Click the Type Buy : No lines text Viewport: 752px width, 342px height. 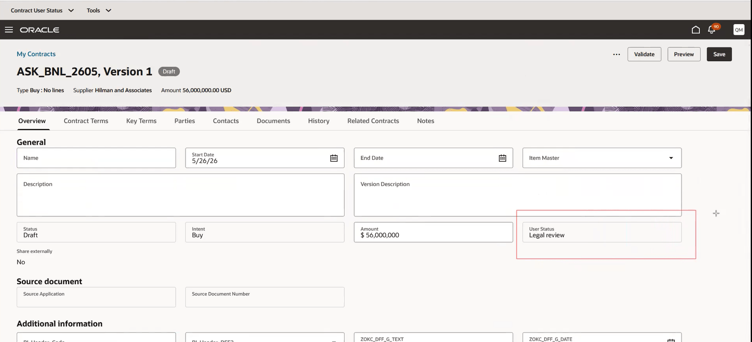(x=40, y=90)
